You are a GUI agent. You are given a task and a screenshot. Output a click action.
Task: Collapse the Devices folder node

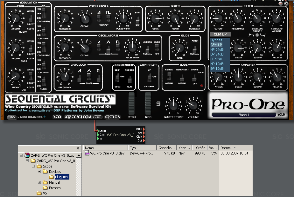[39, 171]
